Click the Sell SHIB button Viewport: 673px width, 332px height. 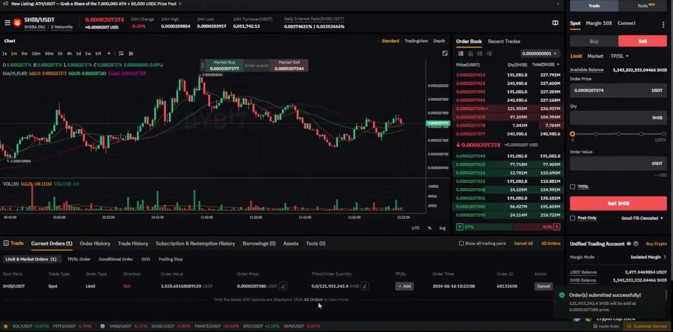[618, 203]
